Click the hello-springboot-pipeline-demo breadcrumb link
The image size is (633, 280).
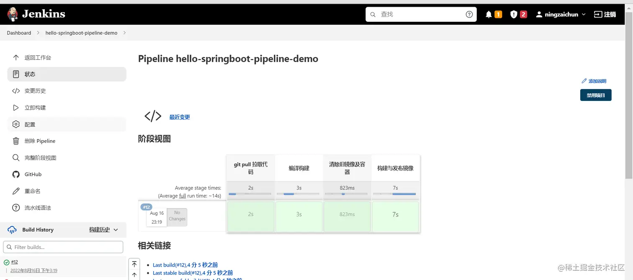81,33
